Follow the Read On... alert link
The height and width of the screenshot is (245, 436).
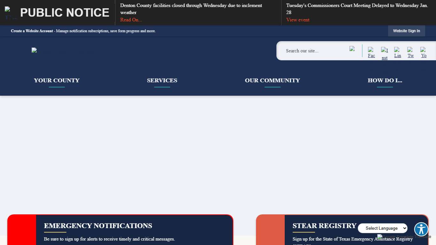tap(131, 19)
